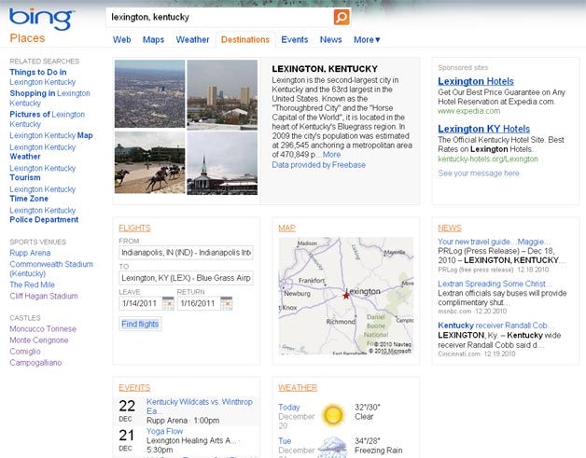Viewport: 586px width, 458px height.
Task: Open Kentucky receiver Randall Cob article
Action: (x=495, y=326)
